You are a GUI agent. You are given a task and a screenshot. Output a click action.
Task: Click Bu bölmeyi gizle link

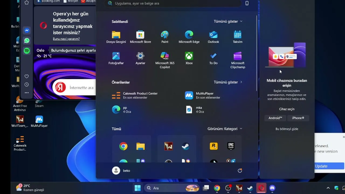click(x=287, y=129)
